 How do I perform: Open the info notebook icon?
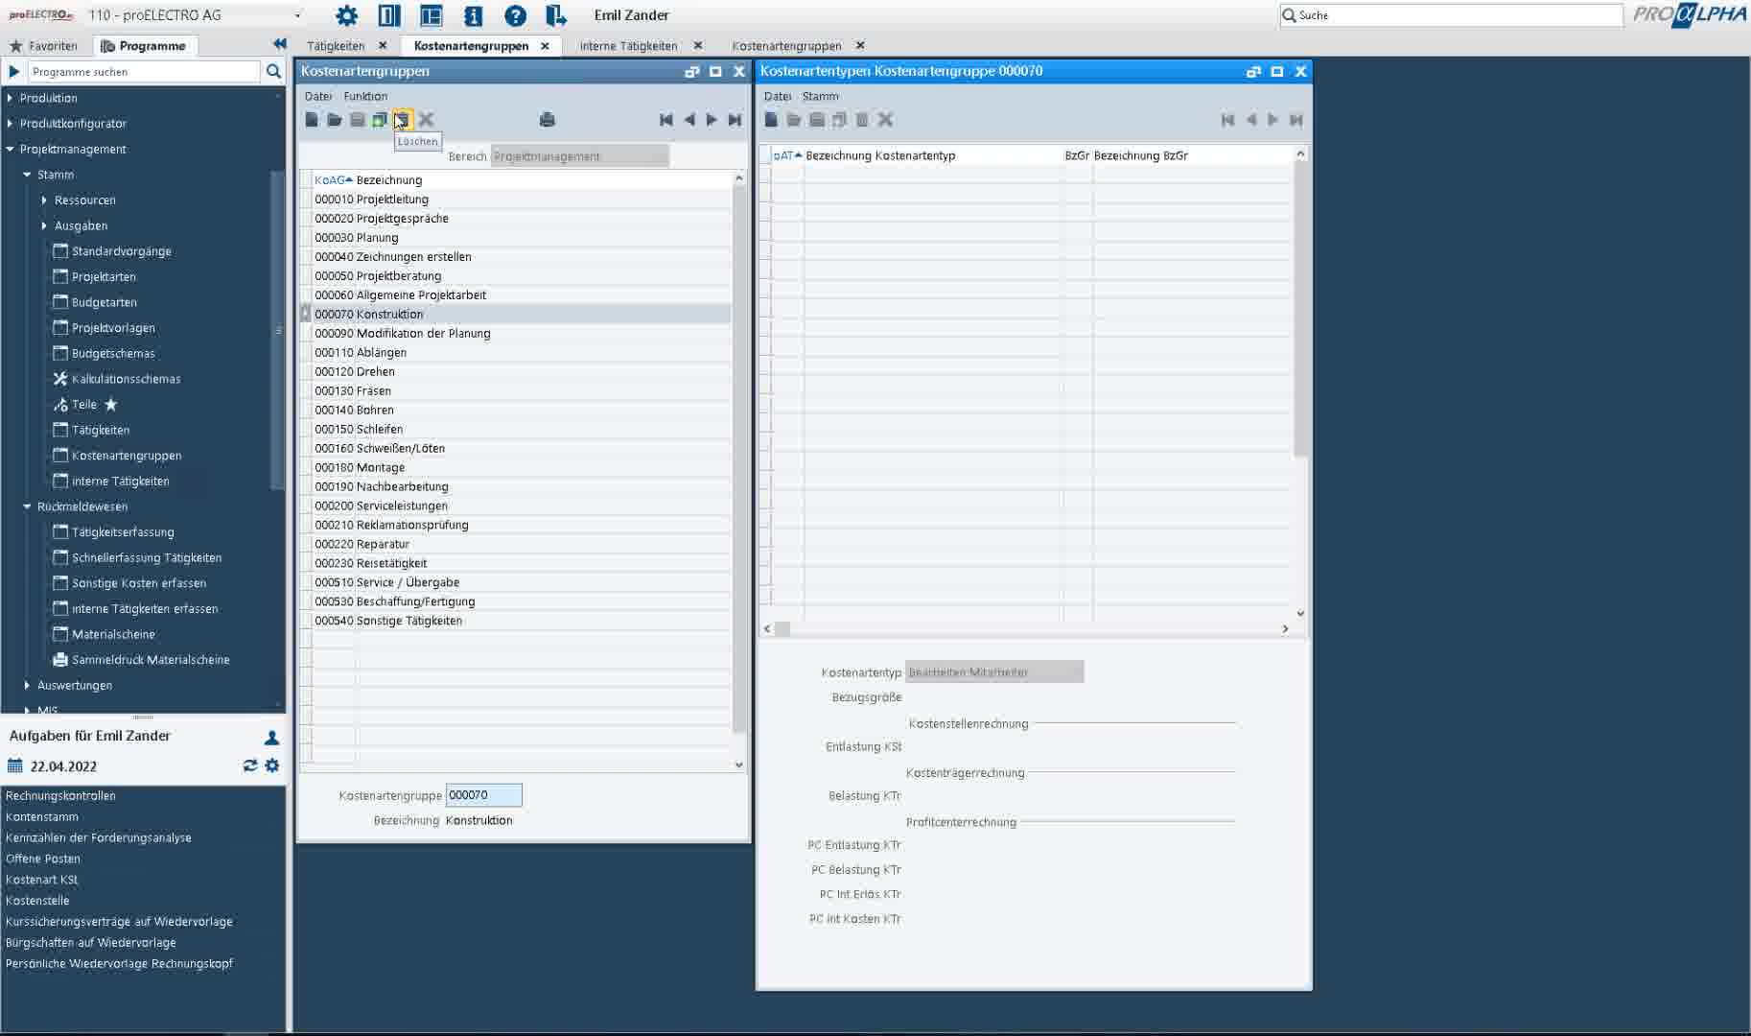[473, 15]
